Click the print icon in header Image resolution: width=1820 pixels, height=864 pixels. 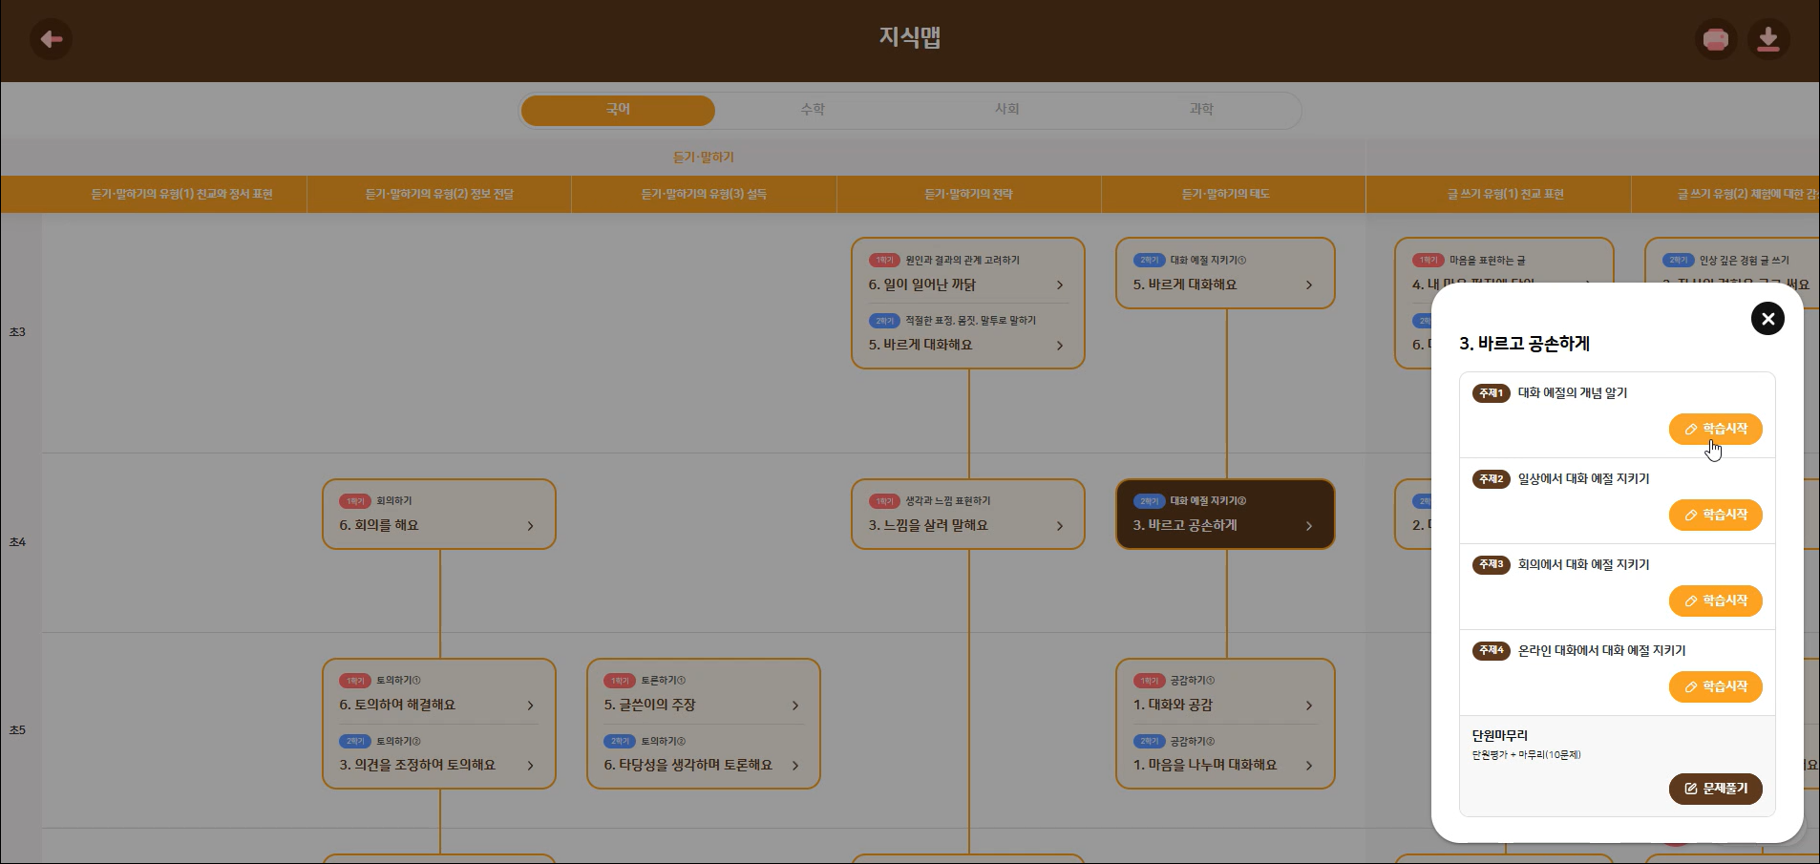coord(1715,40)
